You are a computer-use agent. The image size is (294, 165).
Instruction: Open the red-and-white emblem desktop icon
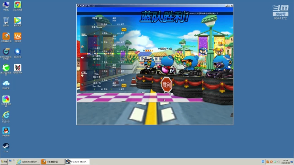click(x=18, y=69)
